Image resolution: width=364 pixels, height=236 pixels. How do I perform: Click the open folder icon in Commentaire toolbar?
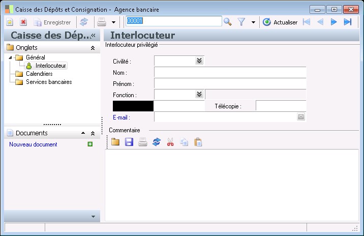[x=115, y=142]
